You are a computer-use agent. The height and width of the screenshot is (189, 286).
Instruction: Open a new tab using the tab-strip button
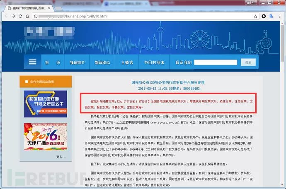coord(58,8)
